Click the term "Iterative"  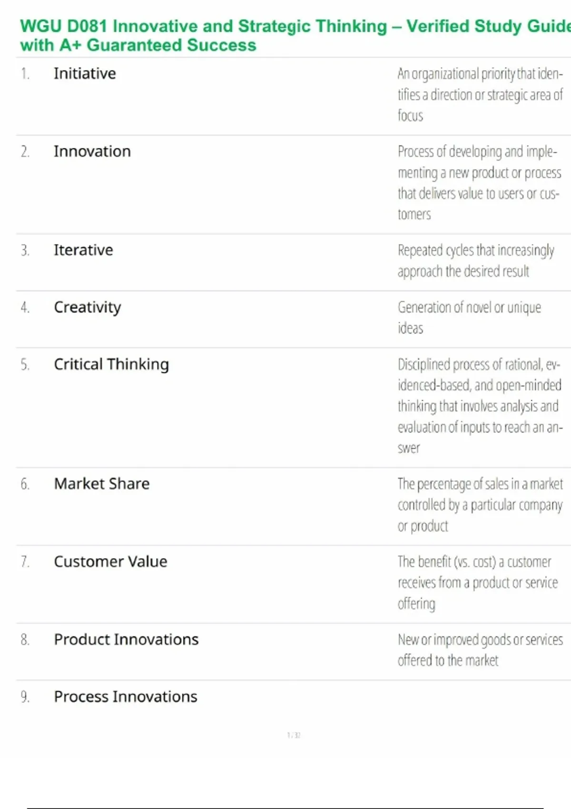(83, 250)
